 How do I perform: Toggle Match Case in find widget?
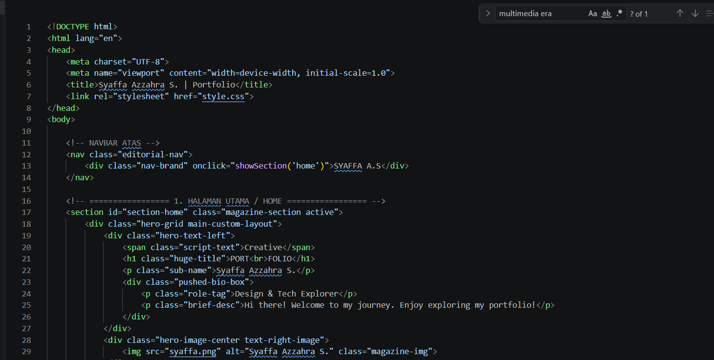tap(593, 14)
